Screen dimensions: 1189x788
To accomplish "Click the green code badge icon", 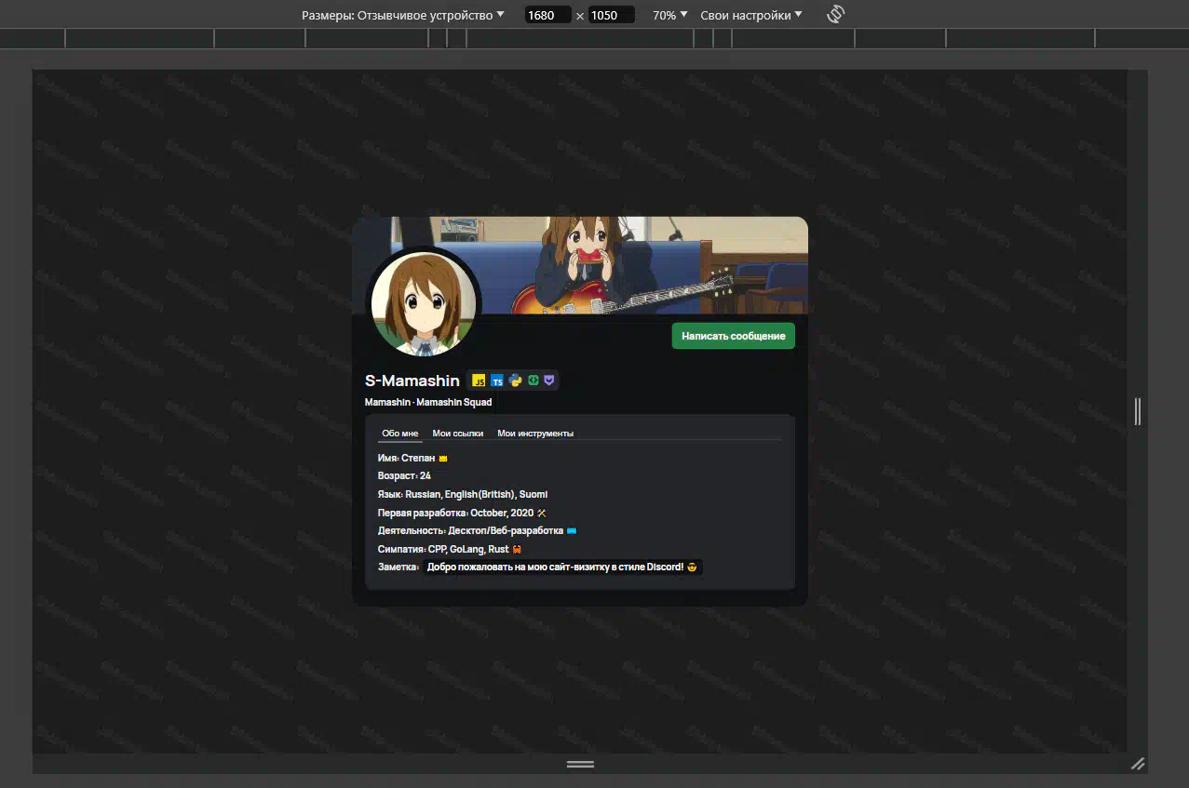I will pyautogui.click(x=533, y=381).
